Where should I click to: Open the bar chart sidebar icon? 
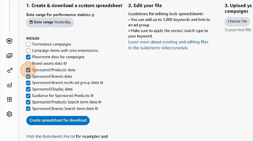tap(9, 85)
